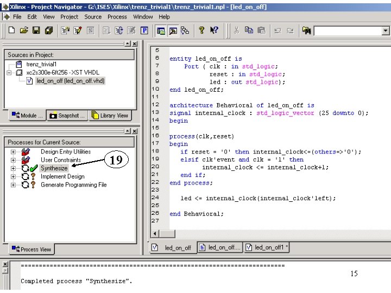Image resolution: width=391 pixels, height=293 pixels.
Task: Switch to the Snapshot View tab
Action: click(67, 116)
